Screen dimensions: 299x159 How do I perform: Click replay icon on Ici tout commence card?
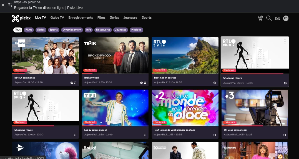point(75,83)
